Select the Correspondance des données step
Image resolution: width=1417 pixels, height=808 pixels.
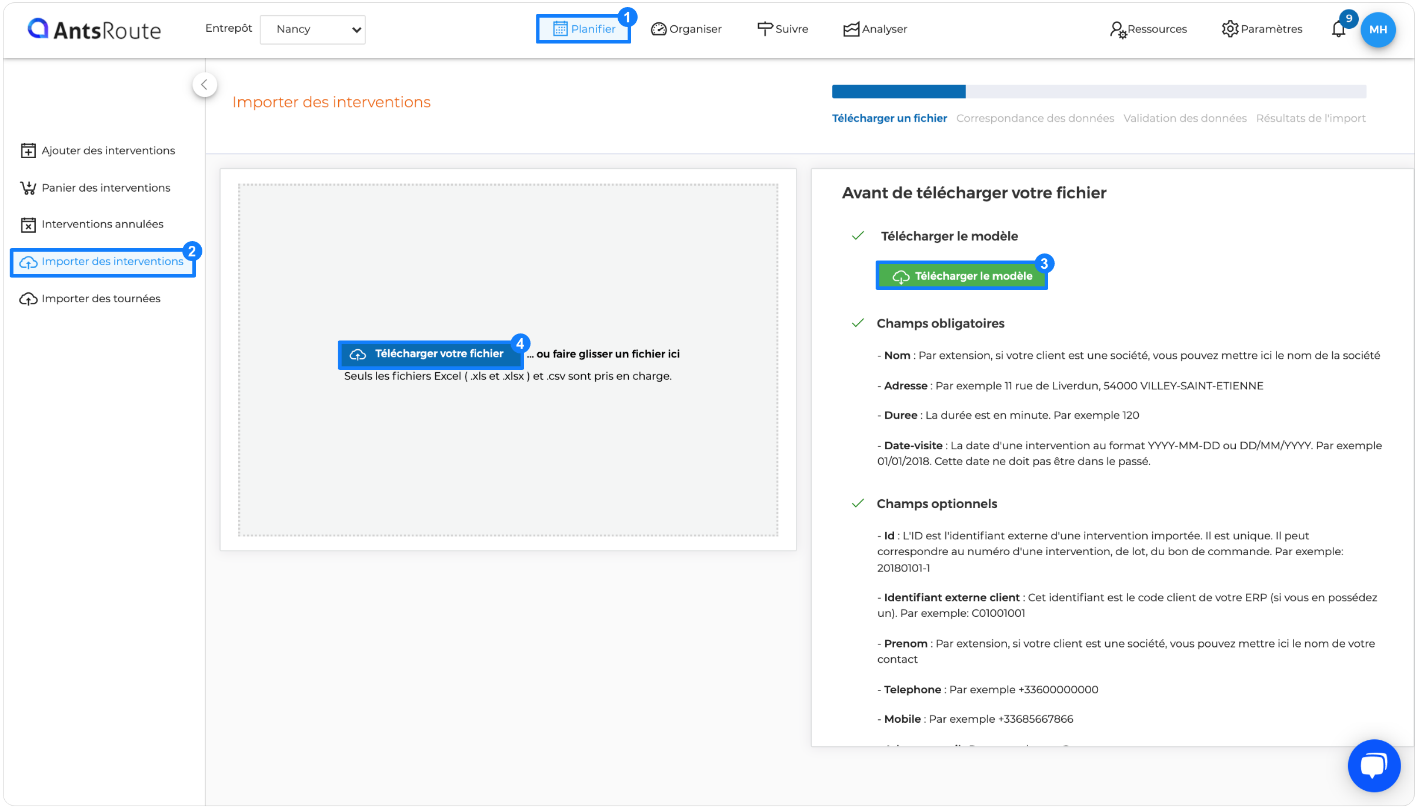pyautogui.click(x=1035, y=118)
